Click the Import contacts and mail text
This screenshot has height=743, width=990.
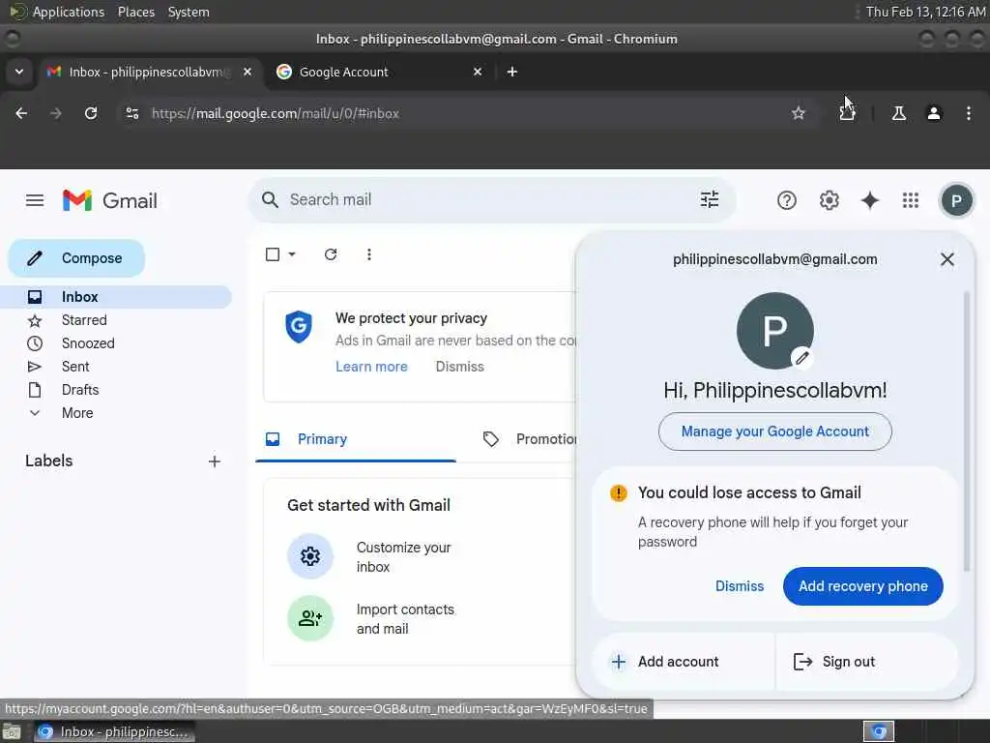(x=405, y=618)
